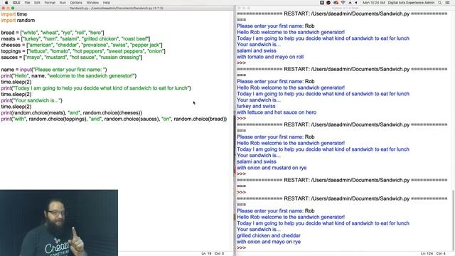This screenshot has height=256, width=455.
Task: Click the shell window's vertical scrollbar
Action: [x=453, y=220]
